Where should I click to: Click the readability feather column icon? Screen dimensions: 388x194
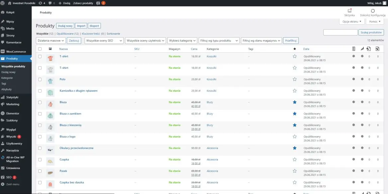362,49
